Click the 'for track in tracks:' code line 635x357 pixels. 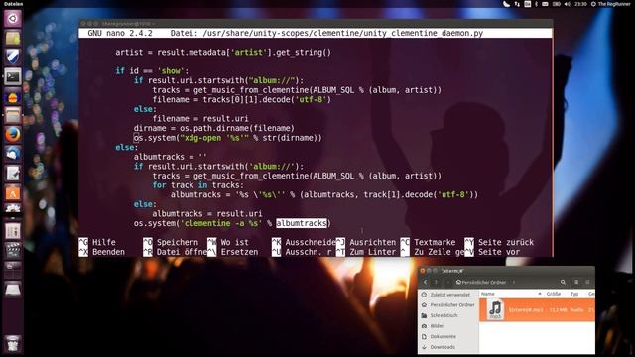(x=198, y=185)
